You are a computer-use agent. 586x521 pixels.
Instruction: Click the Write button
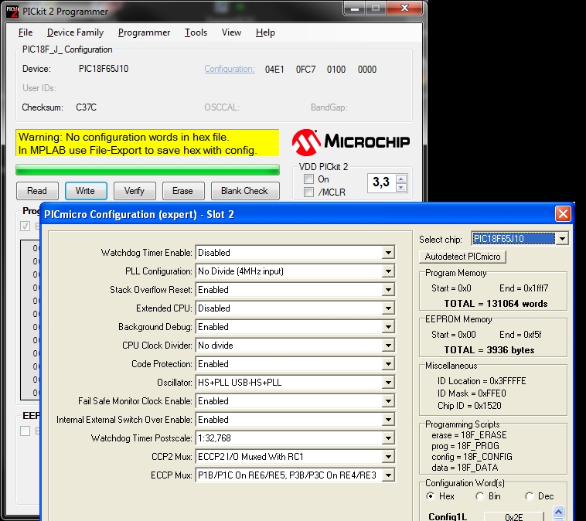click(x=86, y=191)
